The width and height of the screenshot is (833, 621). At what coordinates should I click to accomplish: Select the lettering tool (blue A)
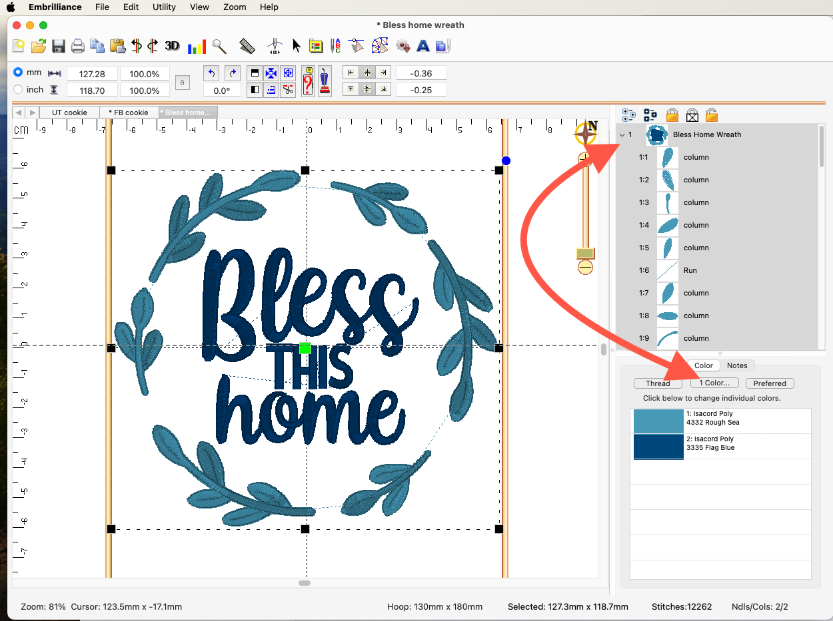422,46
